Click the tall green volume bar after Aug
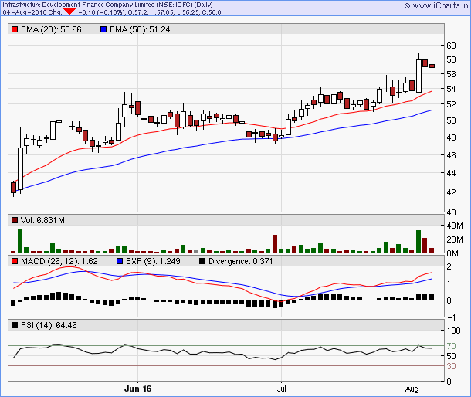Image resolution: width=471 pixels, height=397 pixels. point(418,241)
